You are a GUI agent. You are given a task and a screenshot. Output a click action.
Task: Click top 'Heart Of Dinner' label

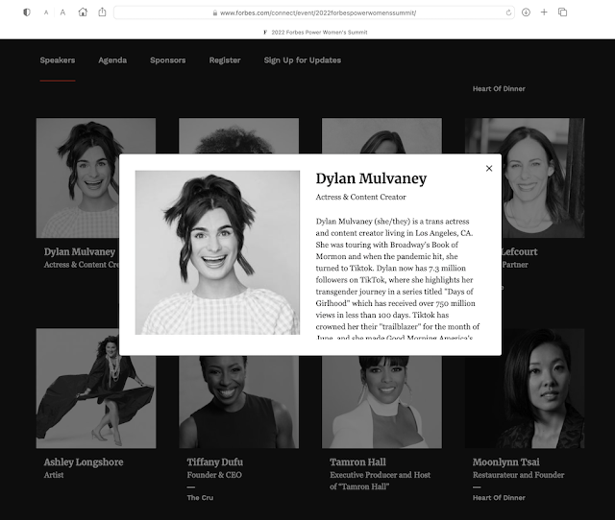pos(499,89)
